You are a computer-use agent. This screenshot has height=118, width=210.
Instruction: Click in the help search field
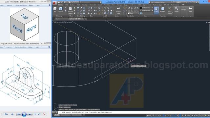click(160, 2)
